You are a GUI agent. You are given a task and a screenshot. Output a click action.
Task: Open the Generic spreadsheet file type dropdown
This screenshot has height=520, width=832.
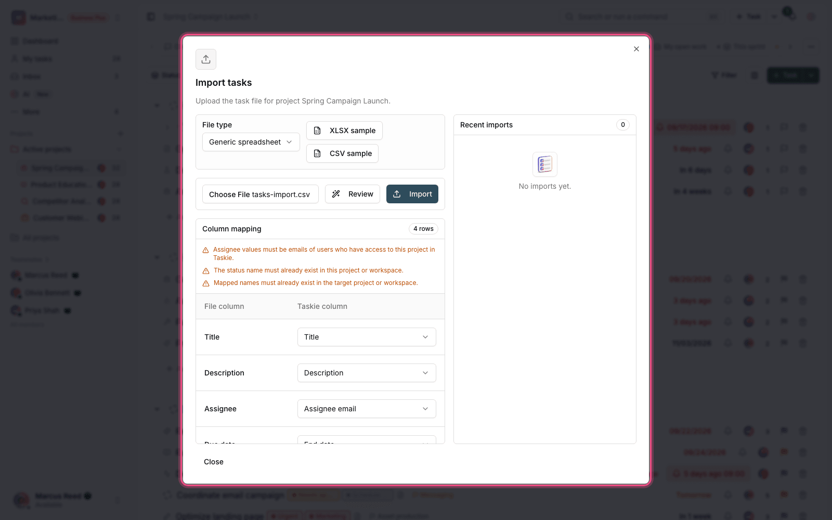[251, 142]
